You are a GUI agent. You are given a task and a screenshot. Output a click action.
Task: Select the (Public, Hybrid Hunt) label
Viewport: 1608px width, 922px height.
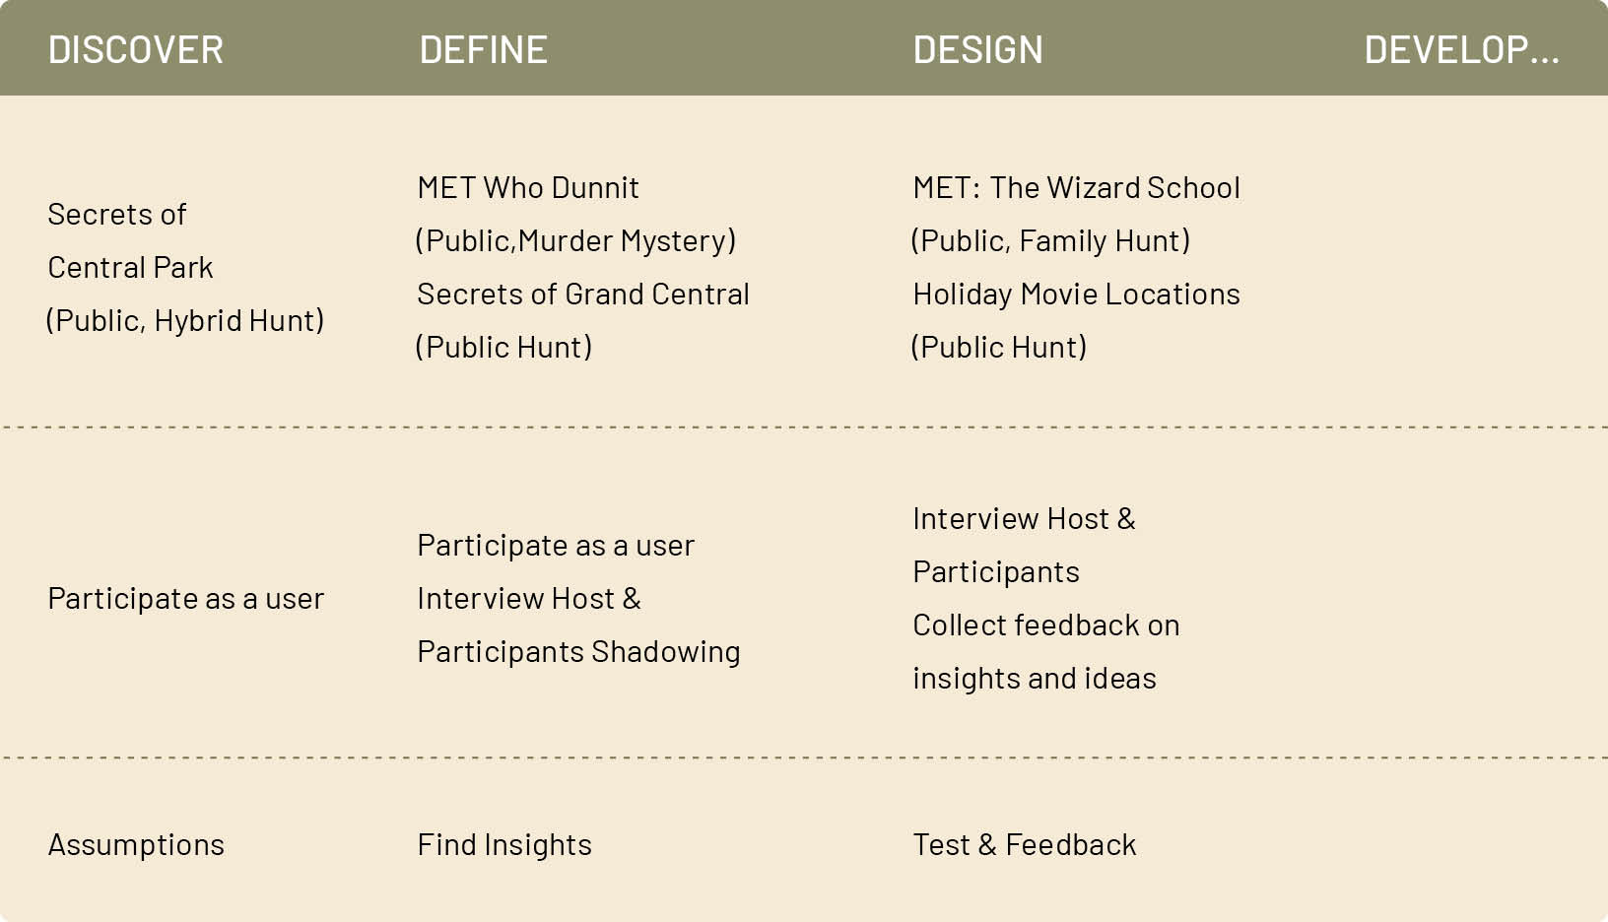(x=185, y=320)
